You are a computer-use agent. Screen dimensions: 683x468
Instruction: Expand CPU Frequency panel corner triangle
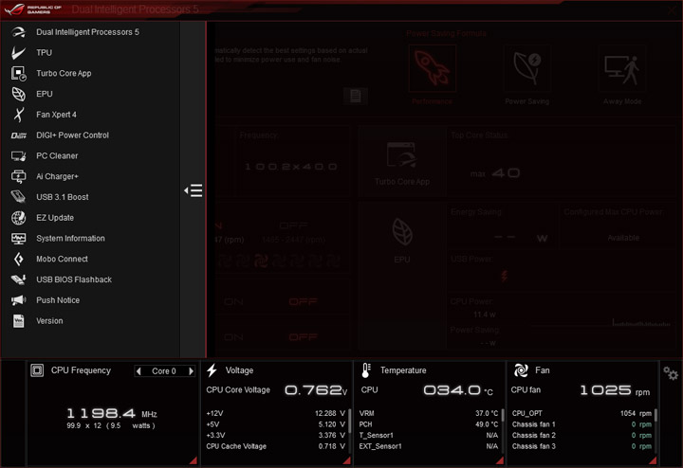(x=193, y=460)
